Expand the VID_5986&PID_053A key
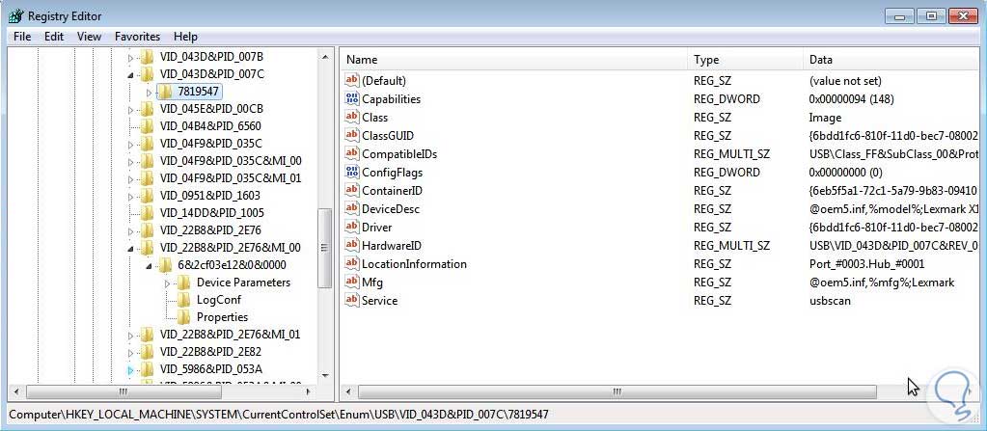 point(131,370)
